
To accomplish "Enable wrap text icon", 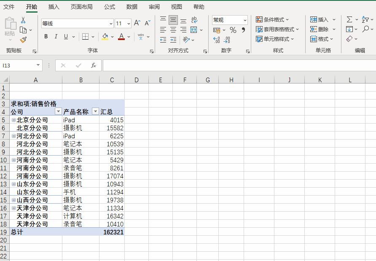I will coord(194,20).
